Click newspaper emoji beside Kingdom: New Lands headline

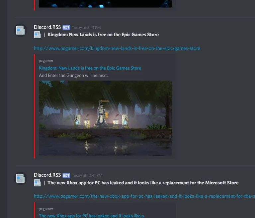coord(38,35)
